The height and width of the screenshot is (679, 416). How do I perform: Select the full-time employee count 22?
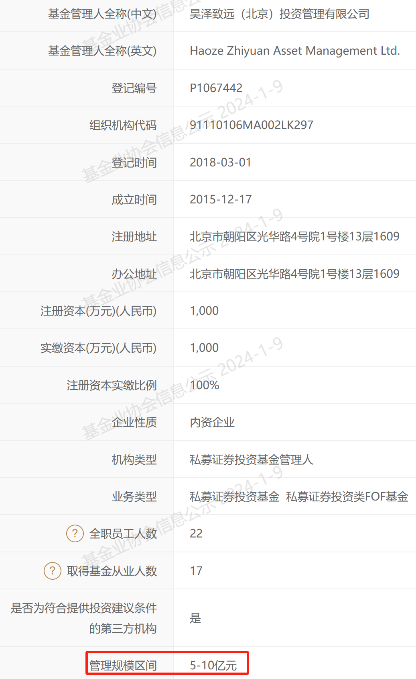pos(196,533)
